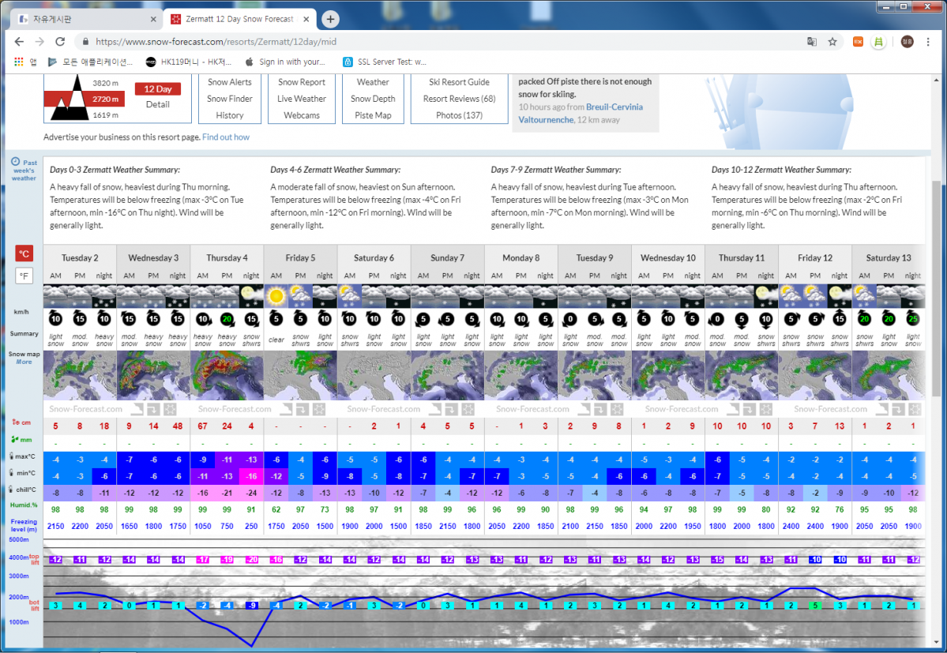Click the -24 chill value for Thursday 4 night
Image resolution: width=947 pixels, height=653 pixels.
[x=251, y=493]
